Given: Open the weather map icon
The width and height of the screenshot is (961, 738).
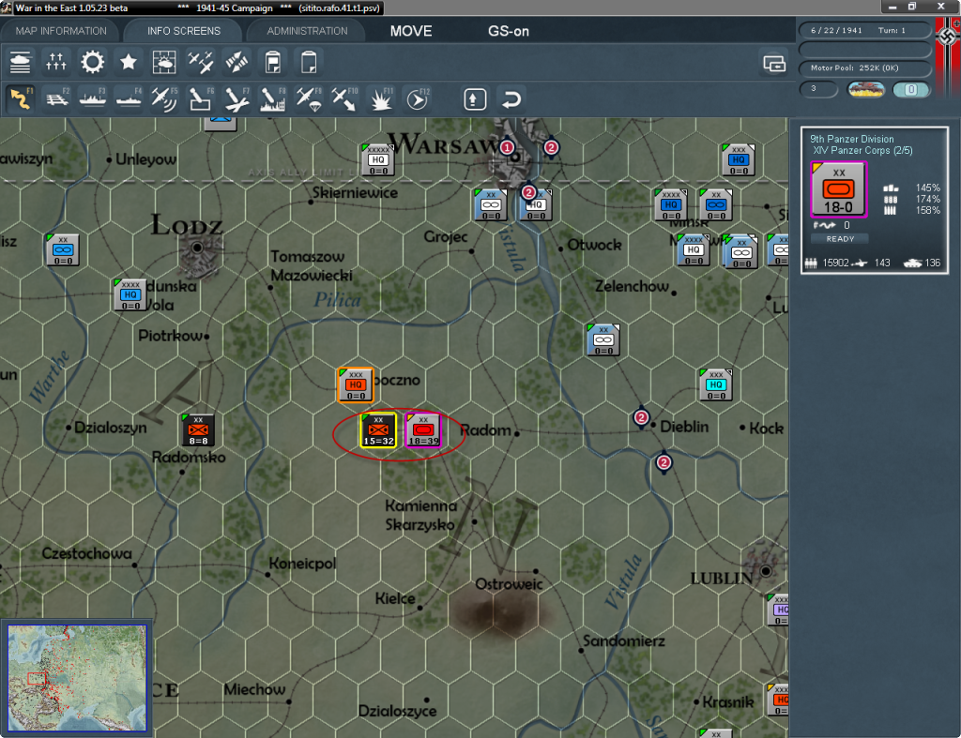Looking at the screenshot, I should (164, 62).
